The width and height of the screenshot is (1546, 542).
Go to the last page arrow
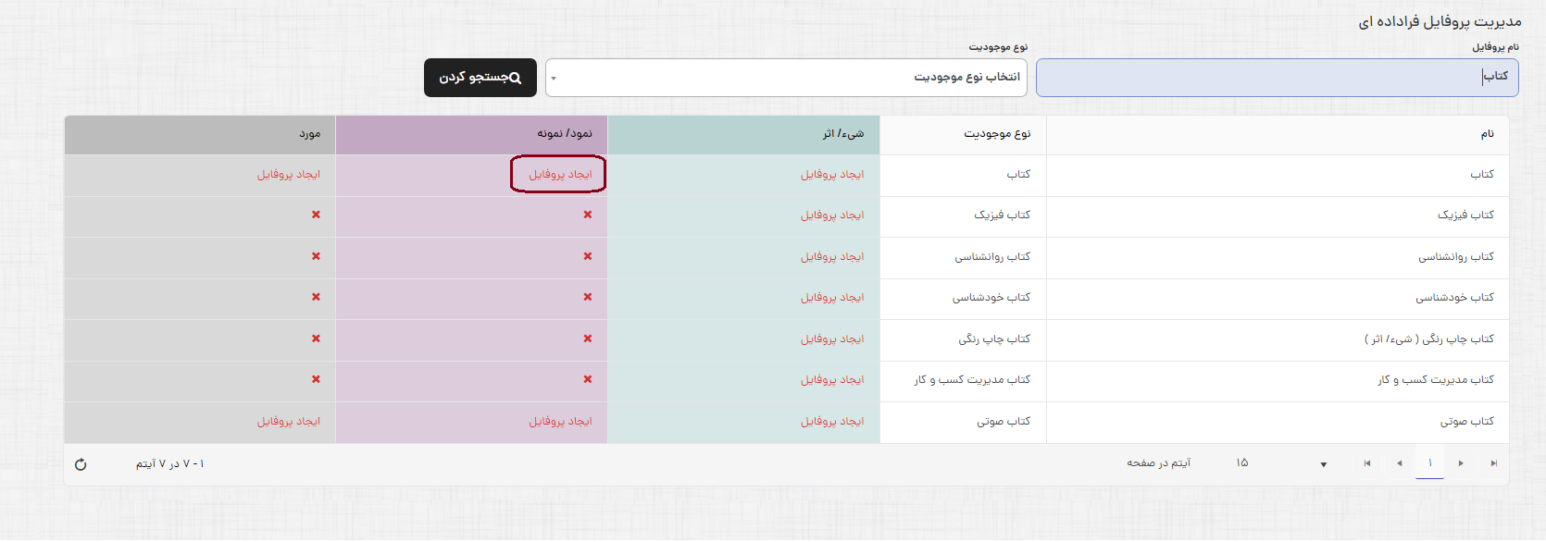[1493, 463]
